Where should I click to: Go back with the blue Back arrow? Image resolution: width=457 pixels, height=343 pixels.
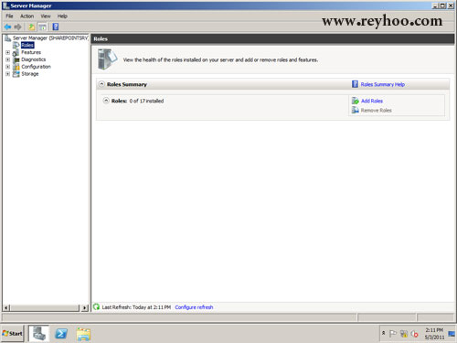coord(7,27)
